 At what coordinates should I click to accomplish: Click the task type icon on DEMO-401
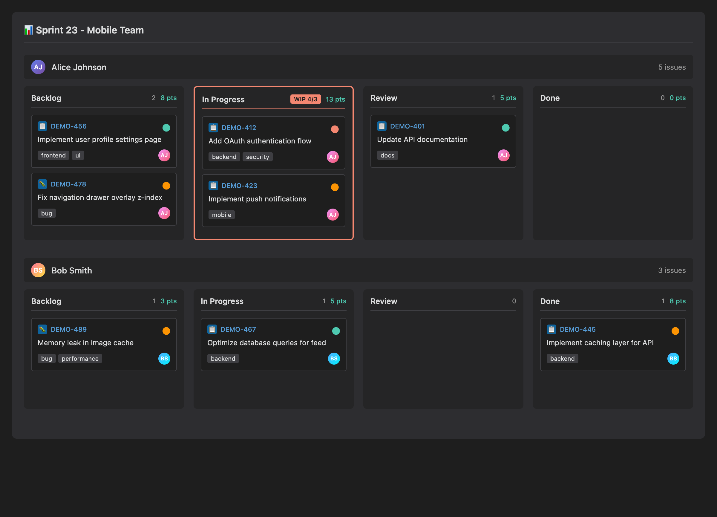(382, 126)
